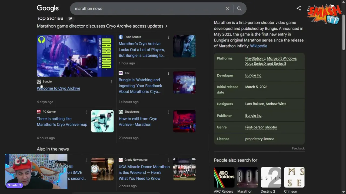346x194 pixels.
Task: Open more options for Push Square story
Action: (x=168, y=37)
